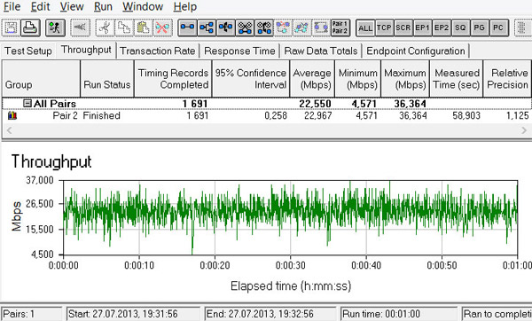Click the Pair 1 Pair 2 toolbar icon

tap(340, 27)
